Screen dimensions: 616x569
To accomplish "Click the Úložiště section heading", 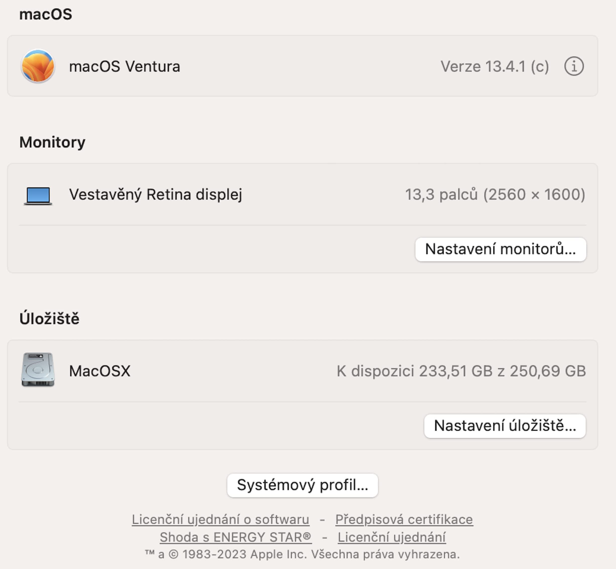I will tap(49, 319).
